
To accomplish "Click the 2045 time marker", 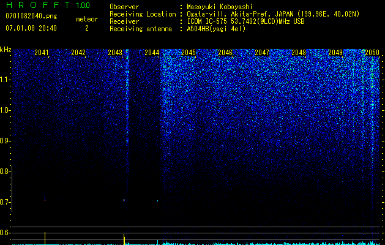I will pyautogui.click(x=189, y=52).
